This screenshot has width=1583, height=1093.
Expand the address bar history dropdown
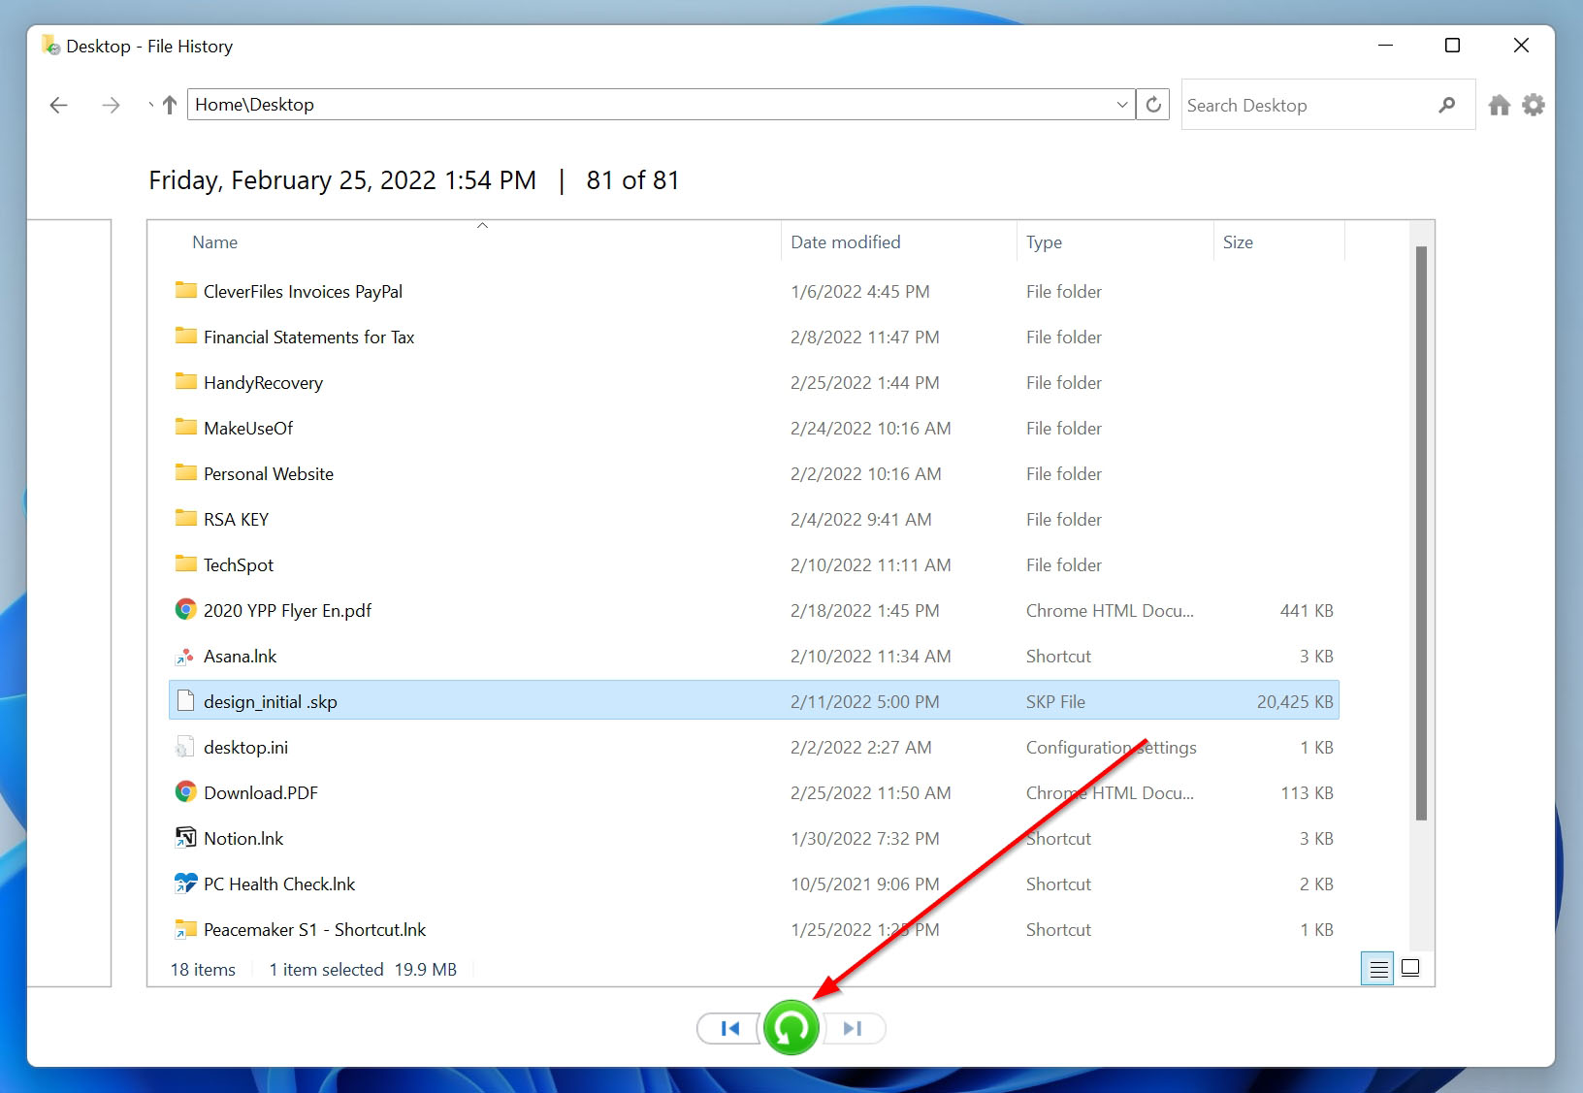1121,104
